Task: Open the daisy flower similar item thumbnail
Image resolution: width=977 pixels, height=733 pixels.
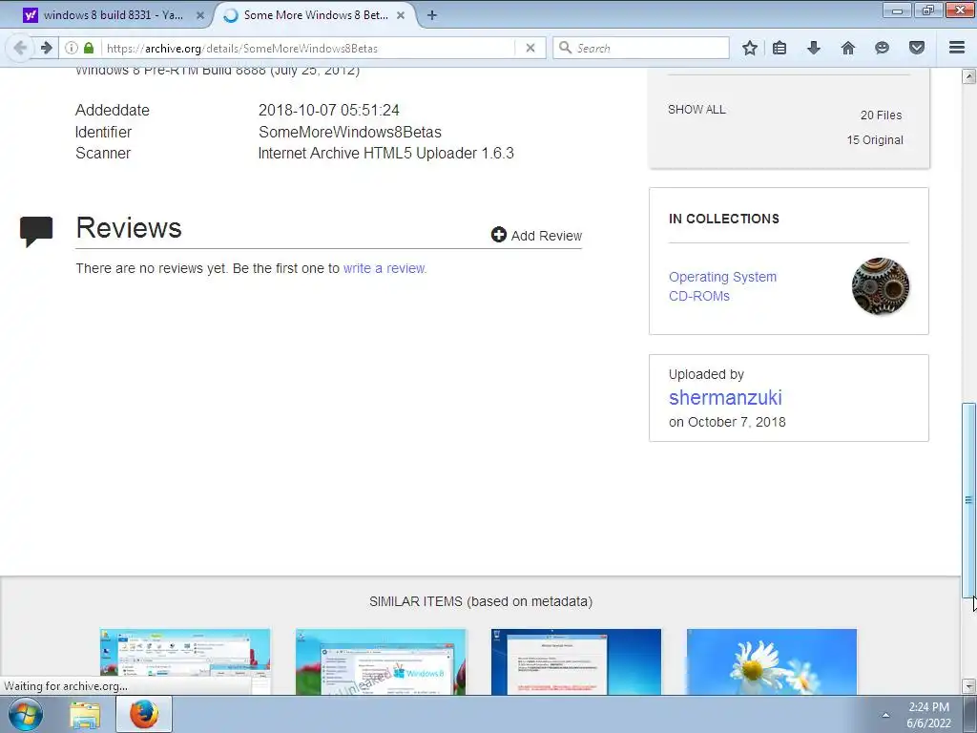Action: pyautogui.click(x=772, y=661)
